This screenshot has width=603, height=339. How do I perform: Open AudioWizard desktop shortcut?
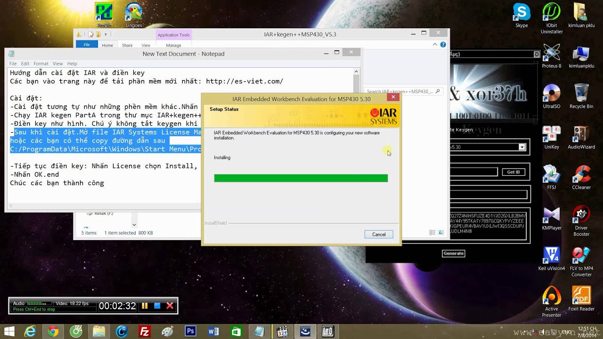coord(581,137)
